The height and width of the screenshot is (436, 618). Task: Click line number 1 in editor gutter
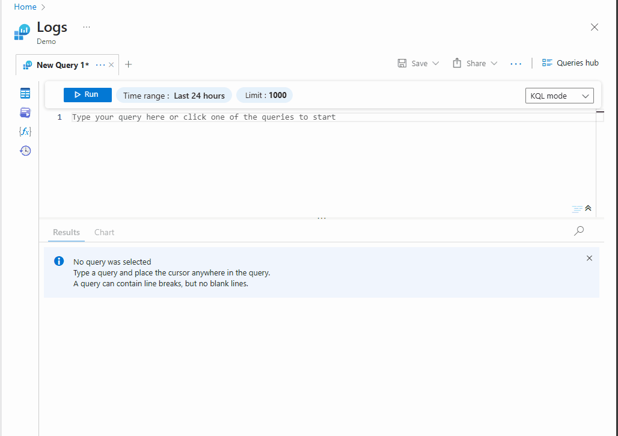click(x=60, y=117)
